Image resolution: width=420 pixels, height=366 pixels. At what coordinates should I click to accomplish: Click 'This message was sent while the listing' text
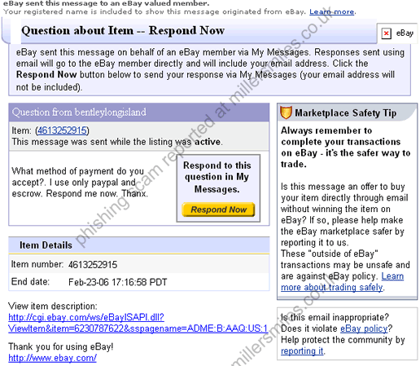[117, 142]
